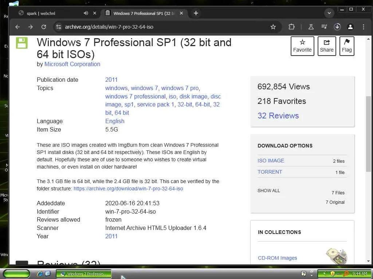Favorite this archive item
The height and width of the screenshot is (279, 373).
(x=302, y=46)
